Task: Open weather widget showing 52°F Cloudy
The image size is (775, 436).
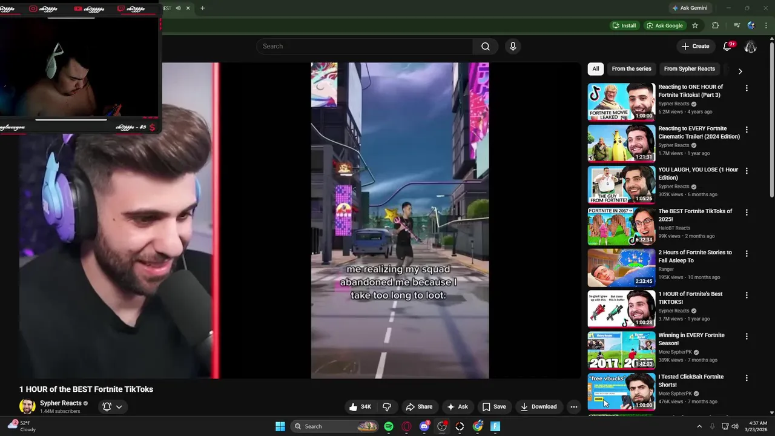Action: pos(22,426)
